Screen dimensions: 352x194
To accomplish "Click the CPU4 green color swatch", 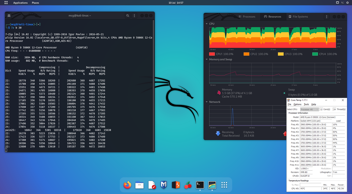I will pos(315,54).
